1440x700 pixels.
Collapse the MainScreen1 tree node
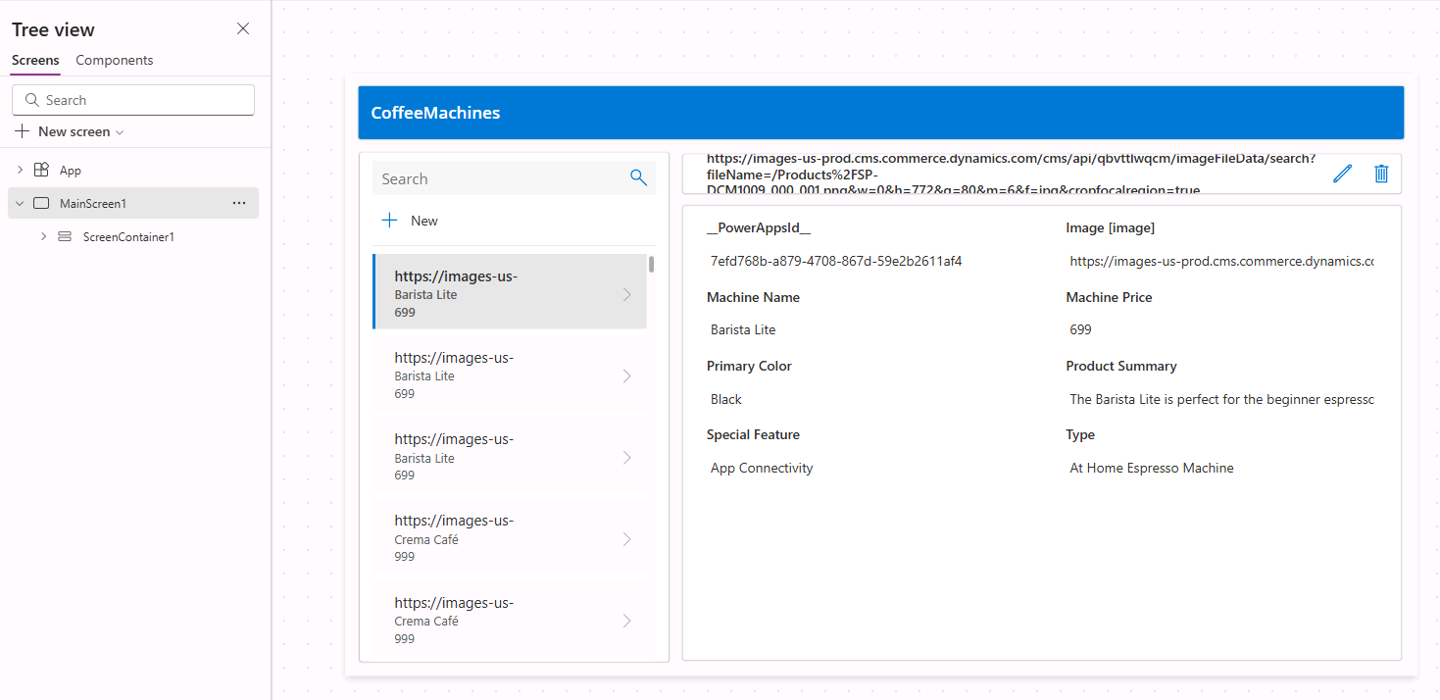coord(20,203)
